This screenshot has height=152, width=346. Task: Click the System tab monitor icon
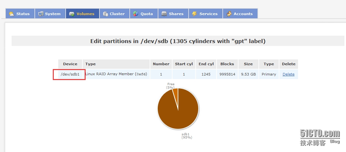pyautogui.click(x=41, y=14)
